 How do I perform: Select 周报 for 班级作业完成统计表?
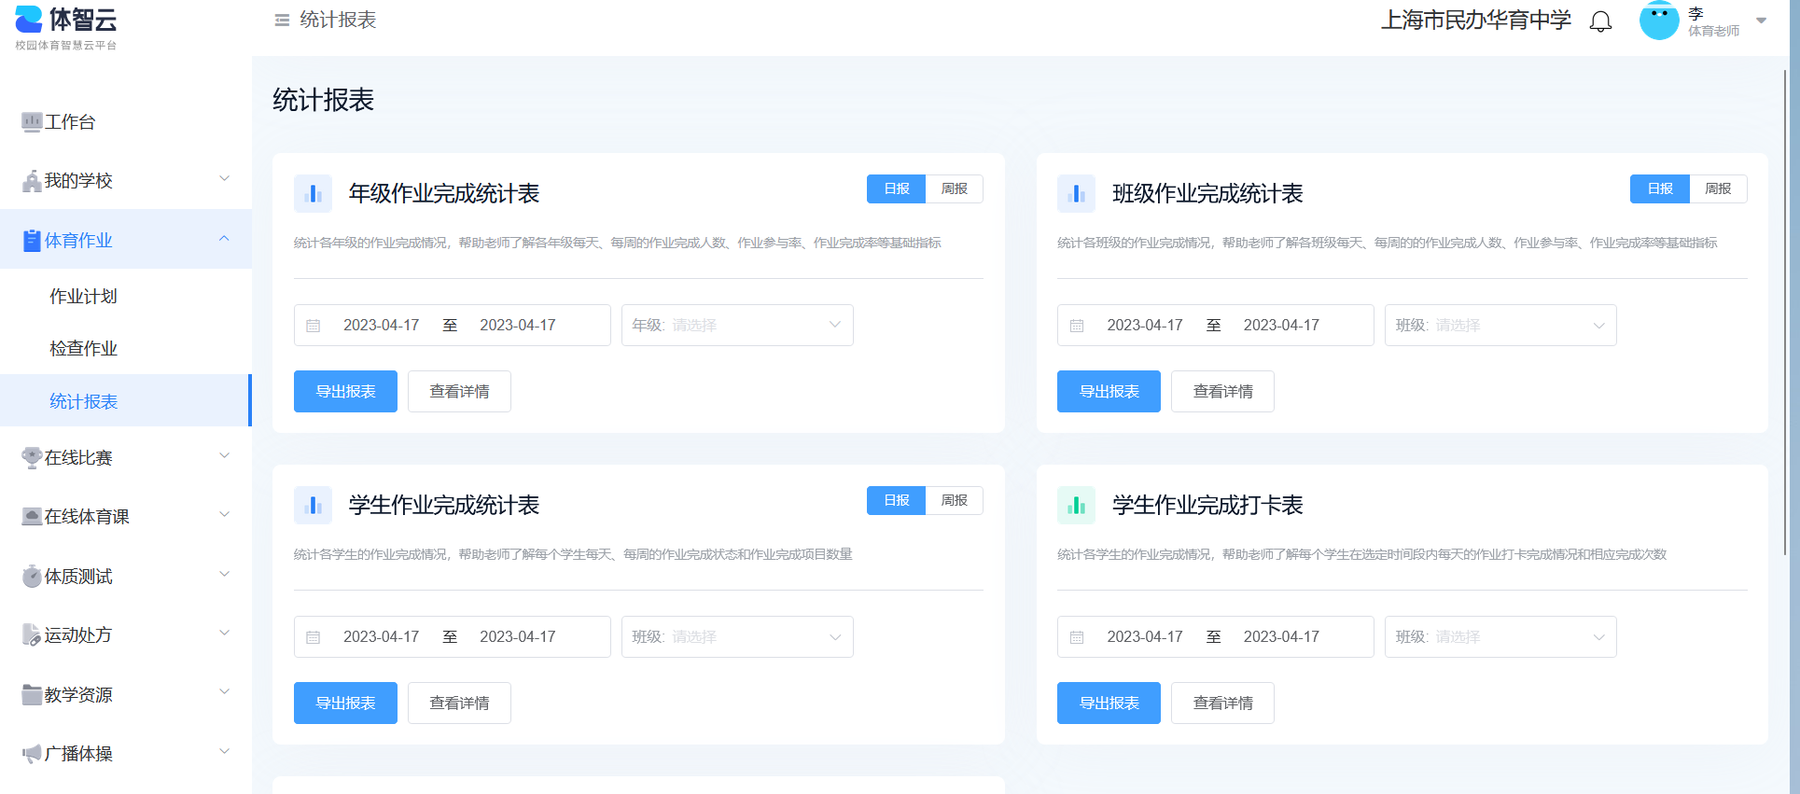point(1718,188)
